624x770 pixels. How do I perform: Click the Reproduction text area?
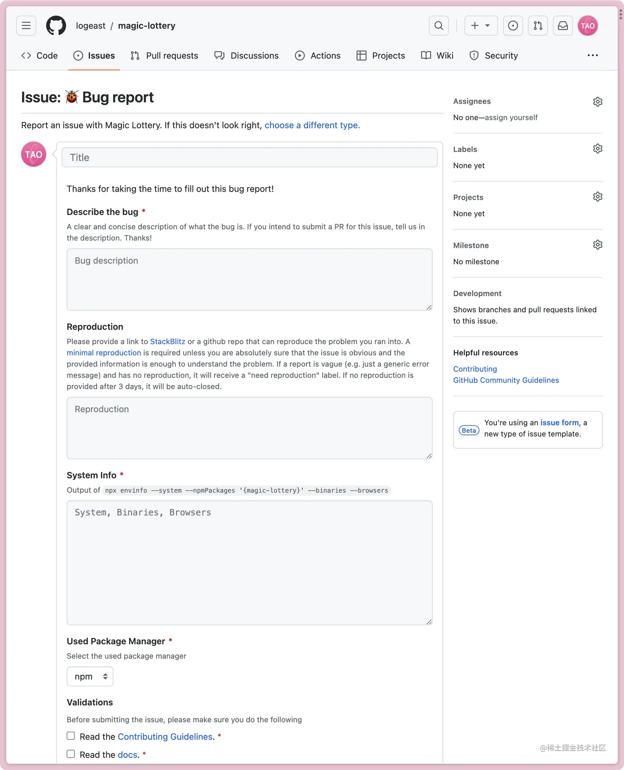pyautogui.click(x=249, y=428)
